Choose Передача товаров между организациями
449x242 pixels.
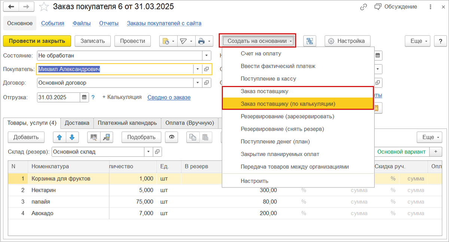[298, 167]
